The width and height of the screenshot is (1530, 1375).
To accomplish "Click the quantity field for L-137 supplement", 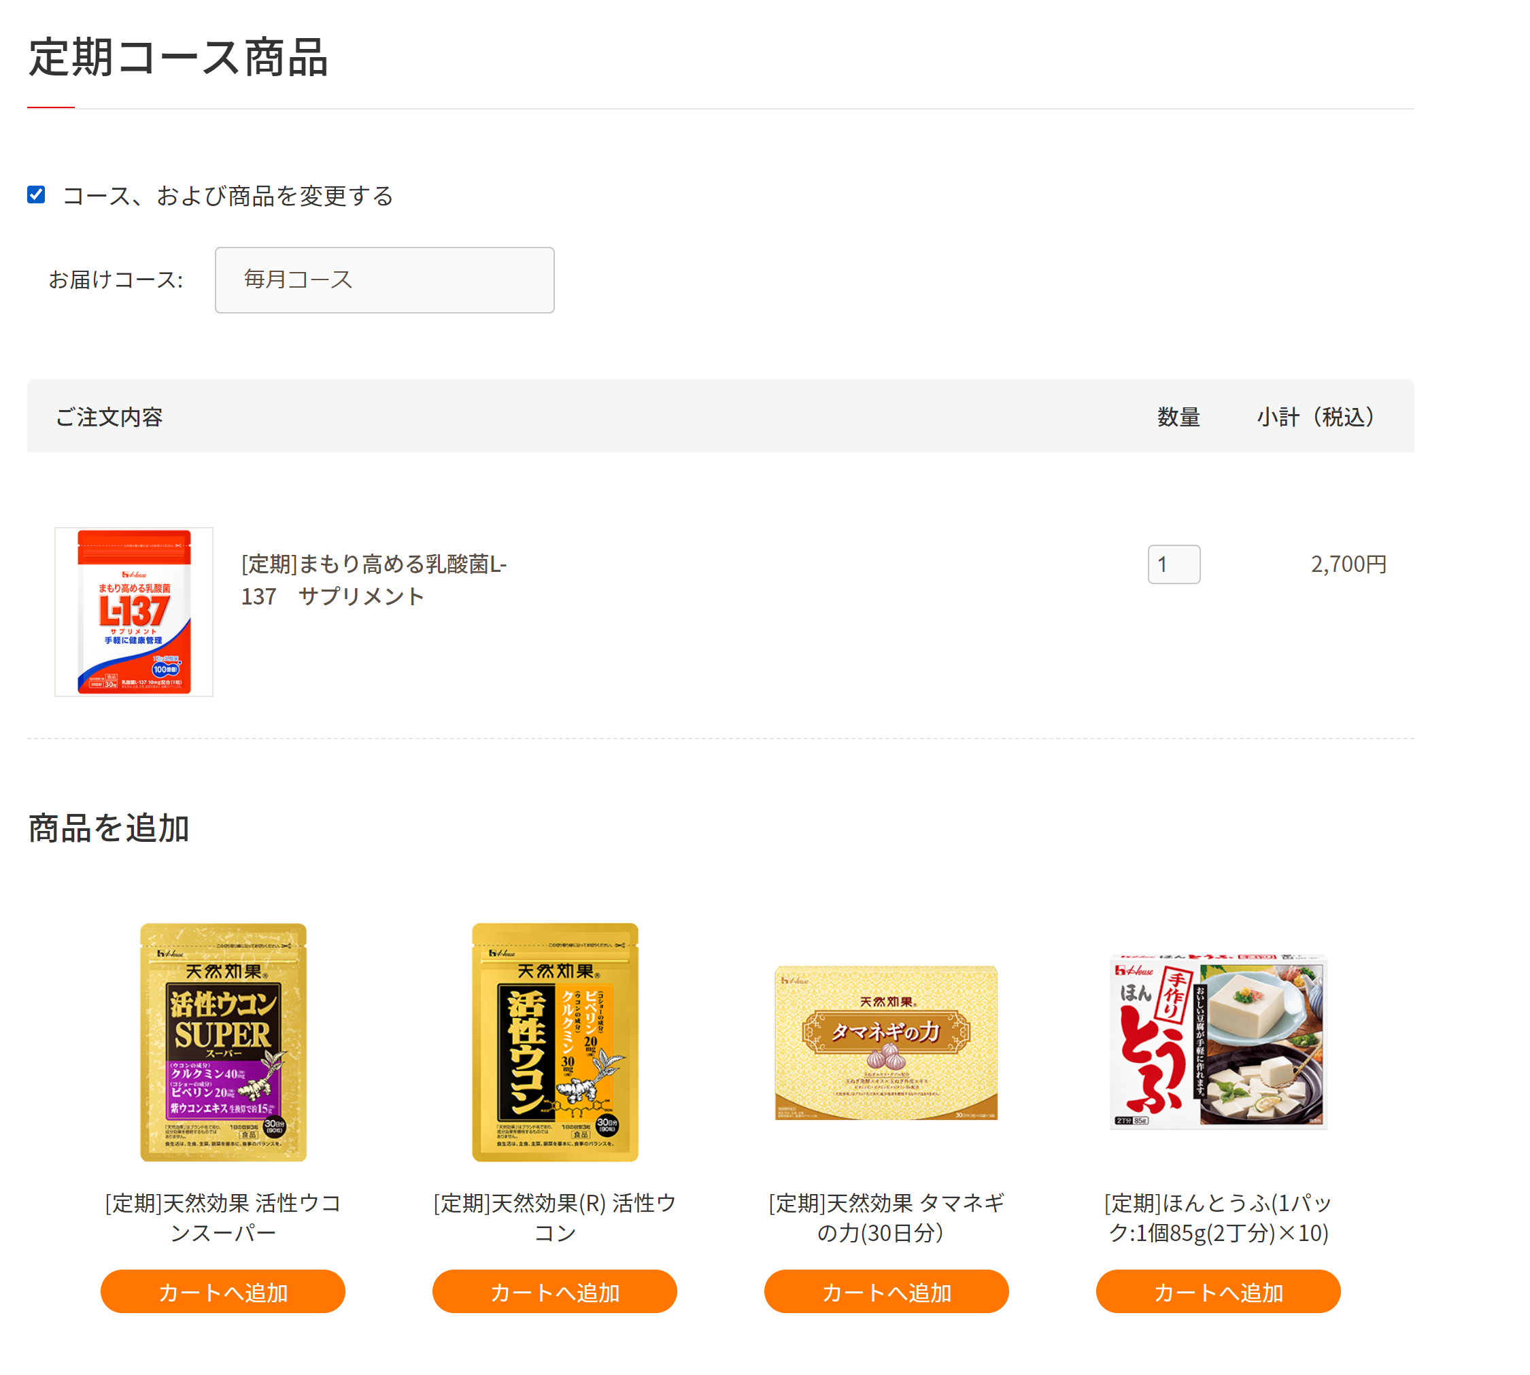I will [1174, 564].
